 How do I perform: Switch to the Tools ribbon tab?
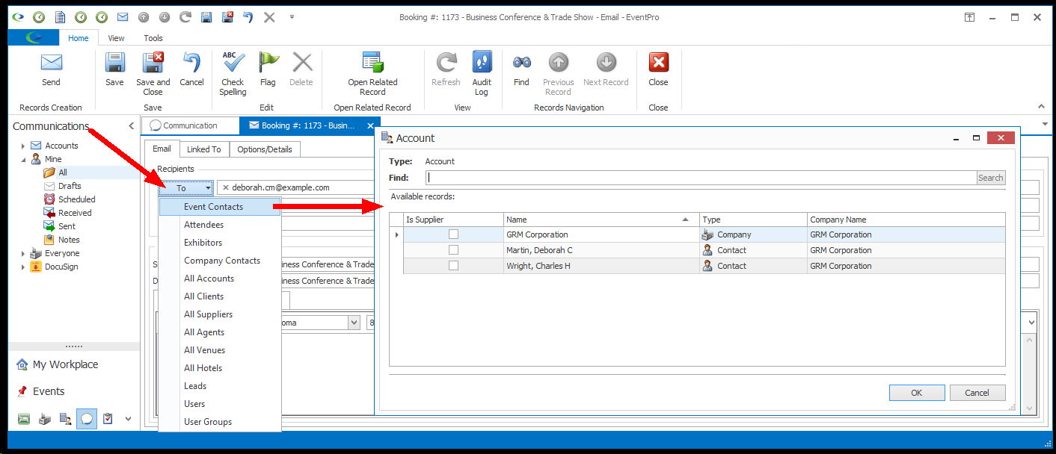153,38
